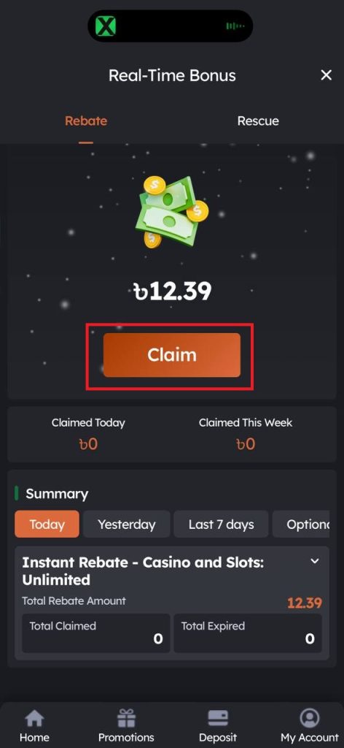Open the Optional date filter
344x748 pixels.
click(x=301, y=524)
